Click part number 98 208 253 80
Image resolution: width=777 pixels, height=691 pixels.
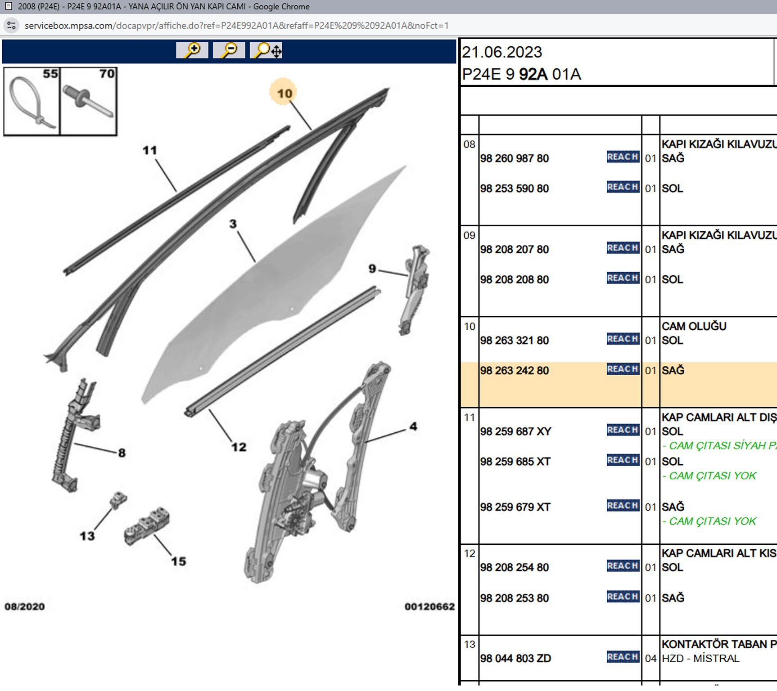coord(514,598)
